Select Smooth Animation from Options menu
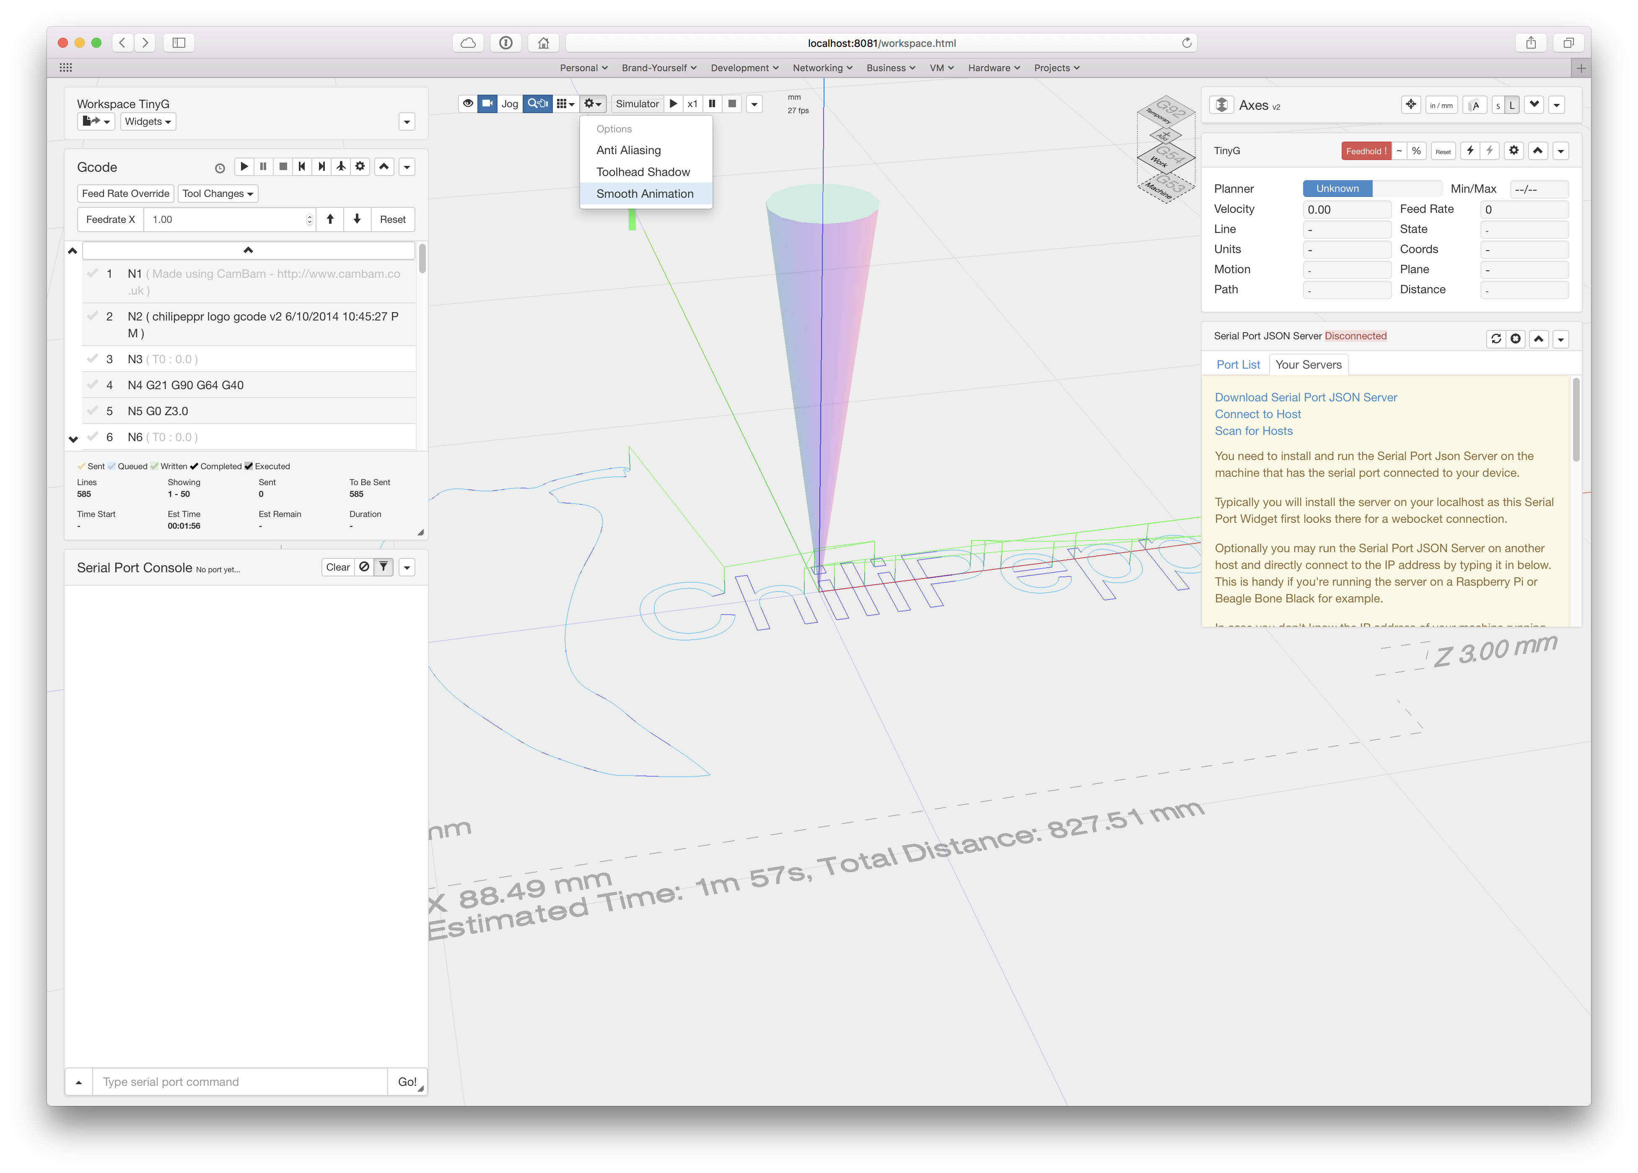Image resolution: width=1638 pixels, height=1173 pixels. pos(644,194)
